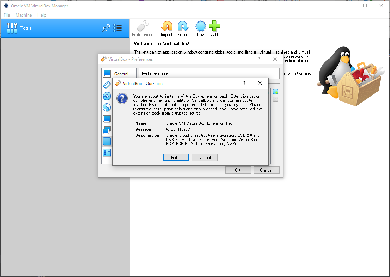This screenshot has width=390, height=277.
Task: Close the VirtualBox Question dialog
Action: tap(260, 83)
